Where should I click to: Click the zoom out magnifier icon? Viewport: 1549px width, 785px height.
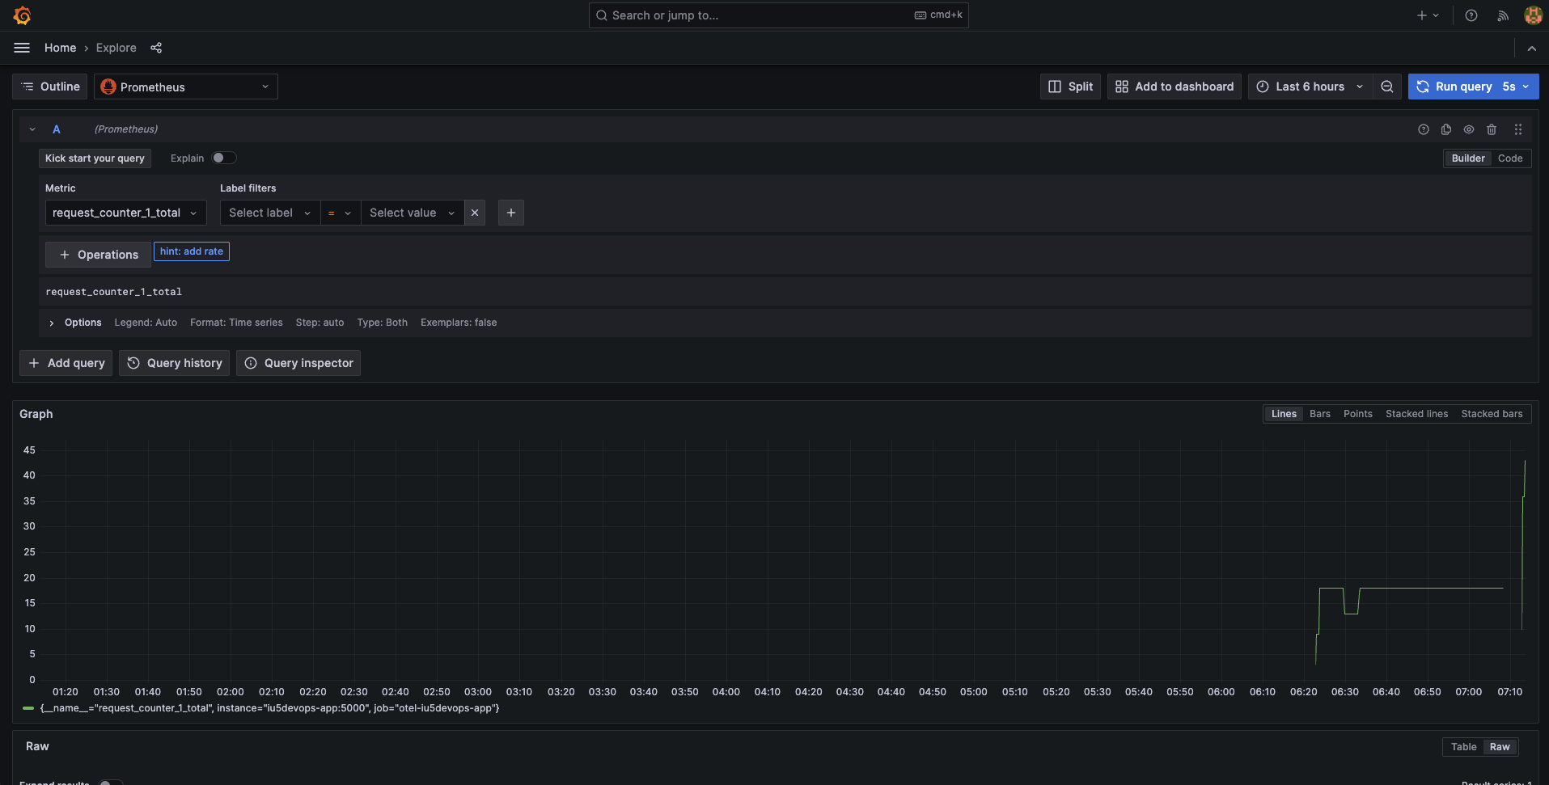click(1386, 87)
